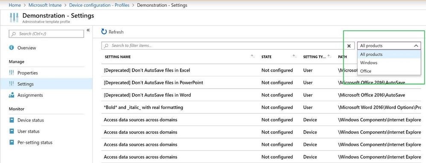Click the SETTING NAME column header
The height and width of the screenshot is (163, 426).
(118, 57)
